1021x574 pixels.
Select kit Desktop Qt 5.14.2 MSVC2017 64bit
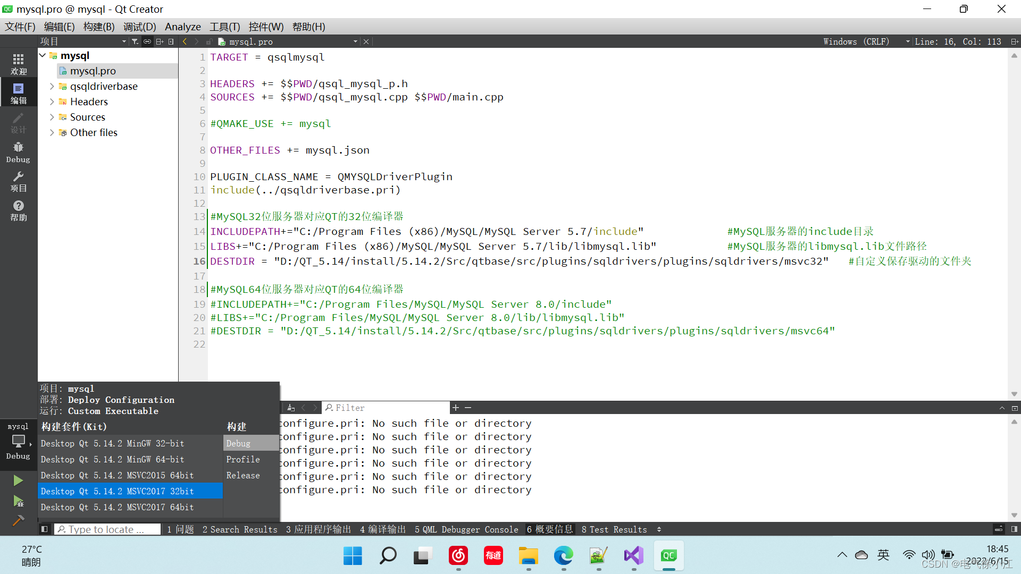(117, 507)
